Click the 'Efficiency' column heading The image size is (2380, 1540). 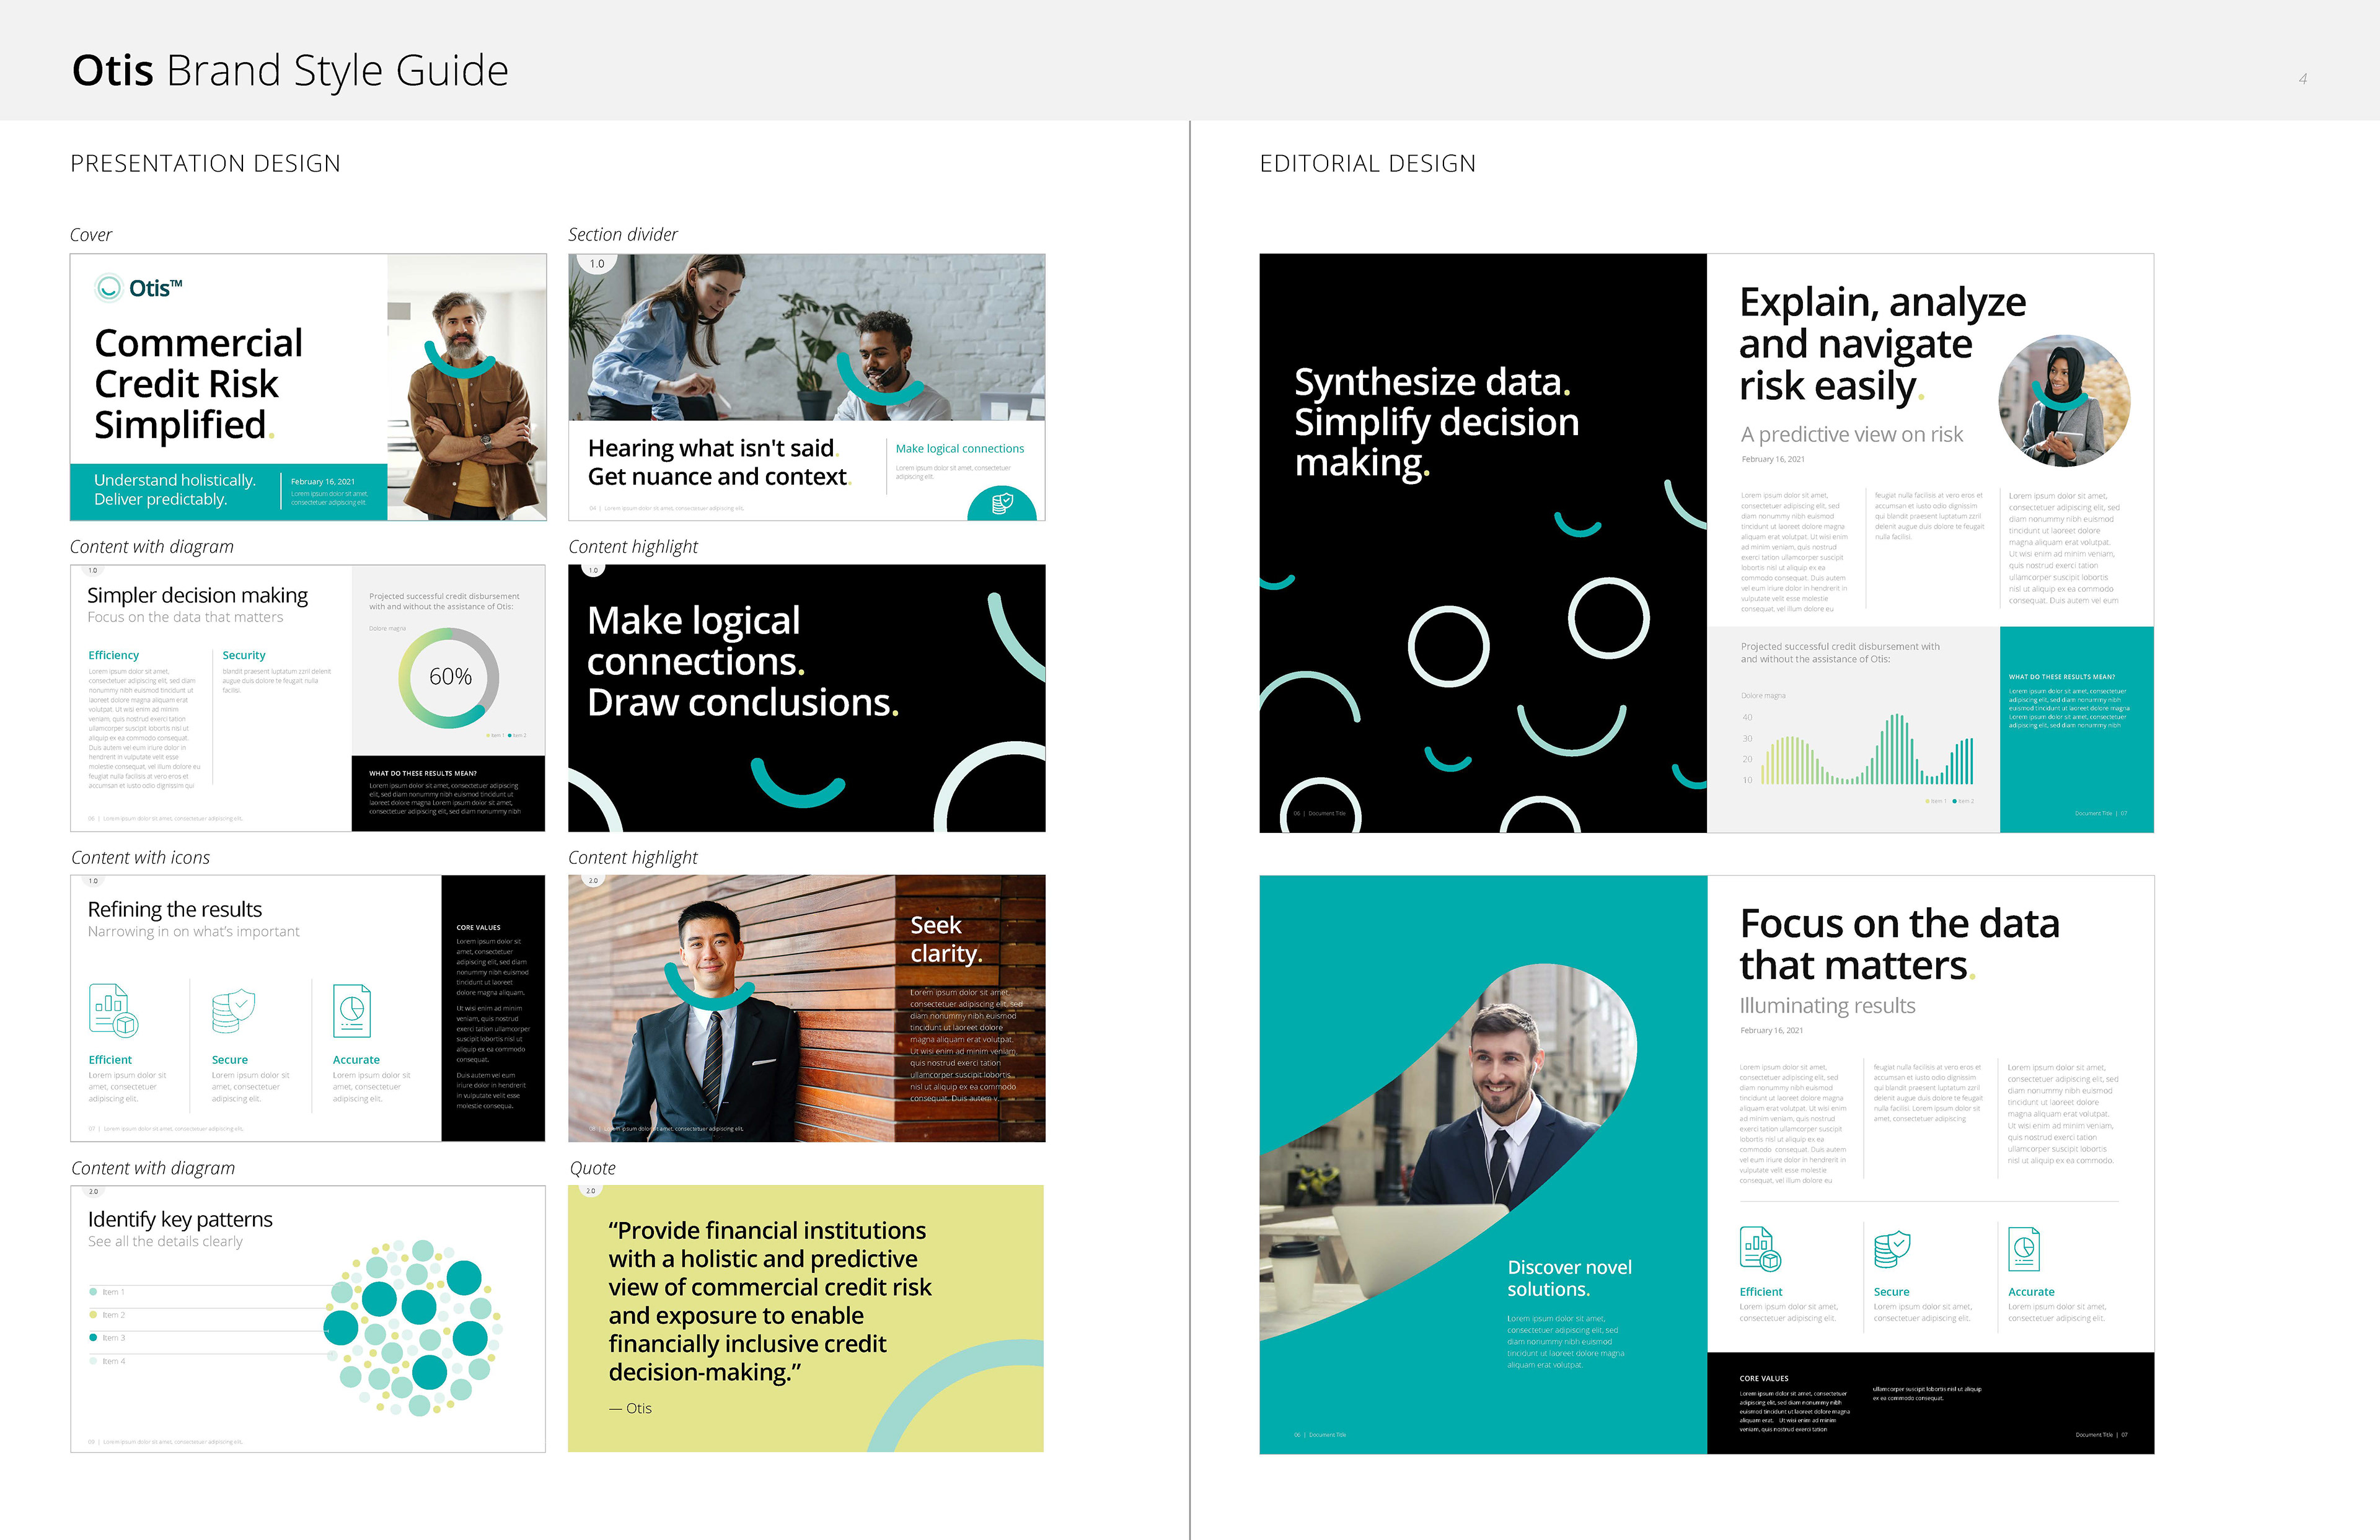pyautogui.click(x=114, y=655)
